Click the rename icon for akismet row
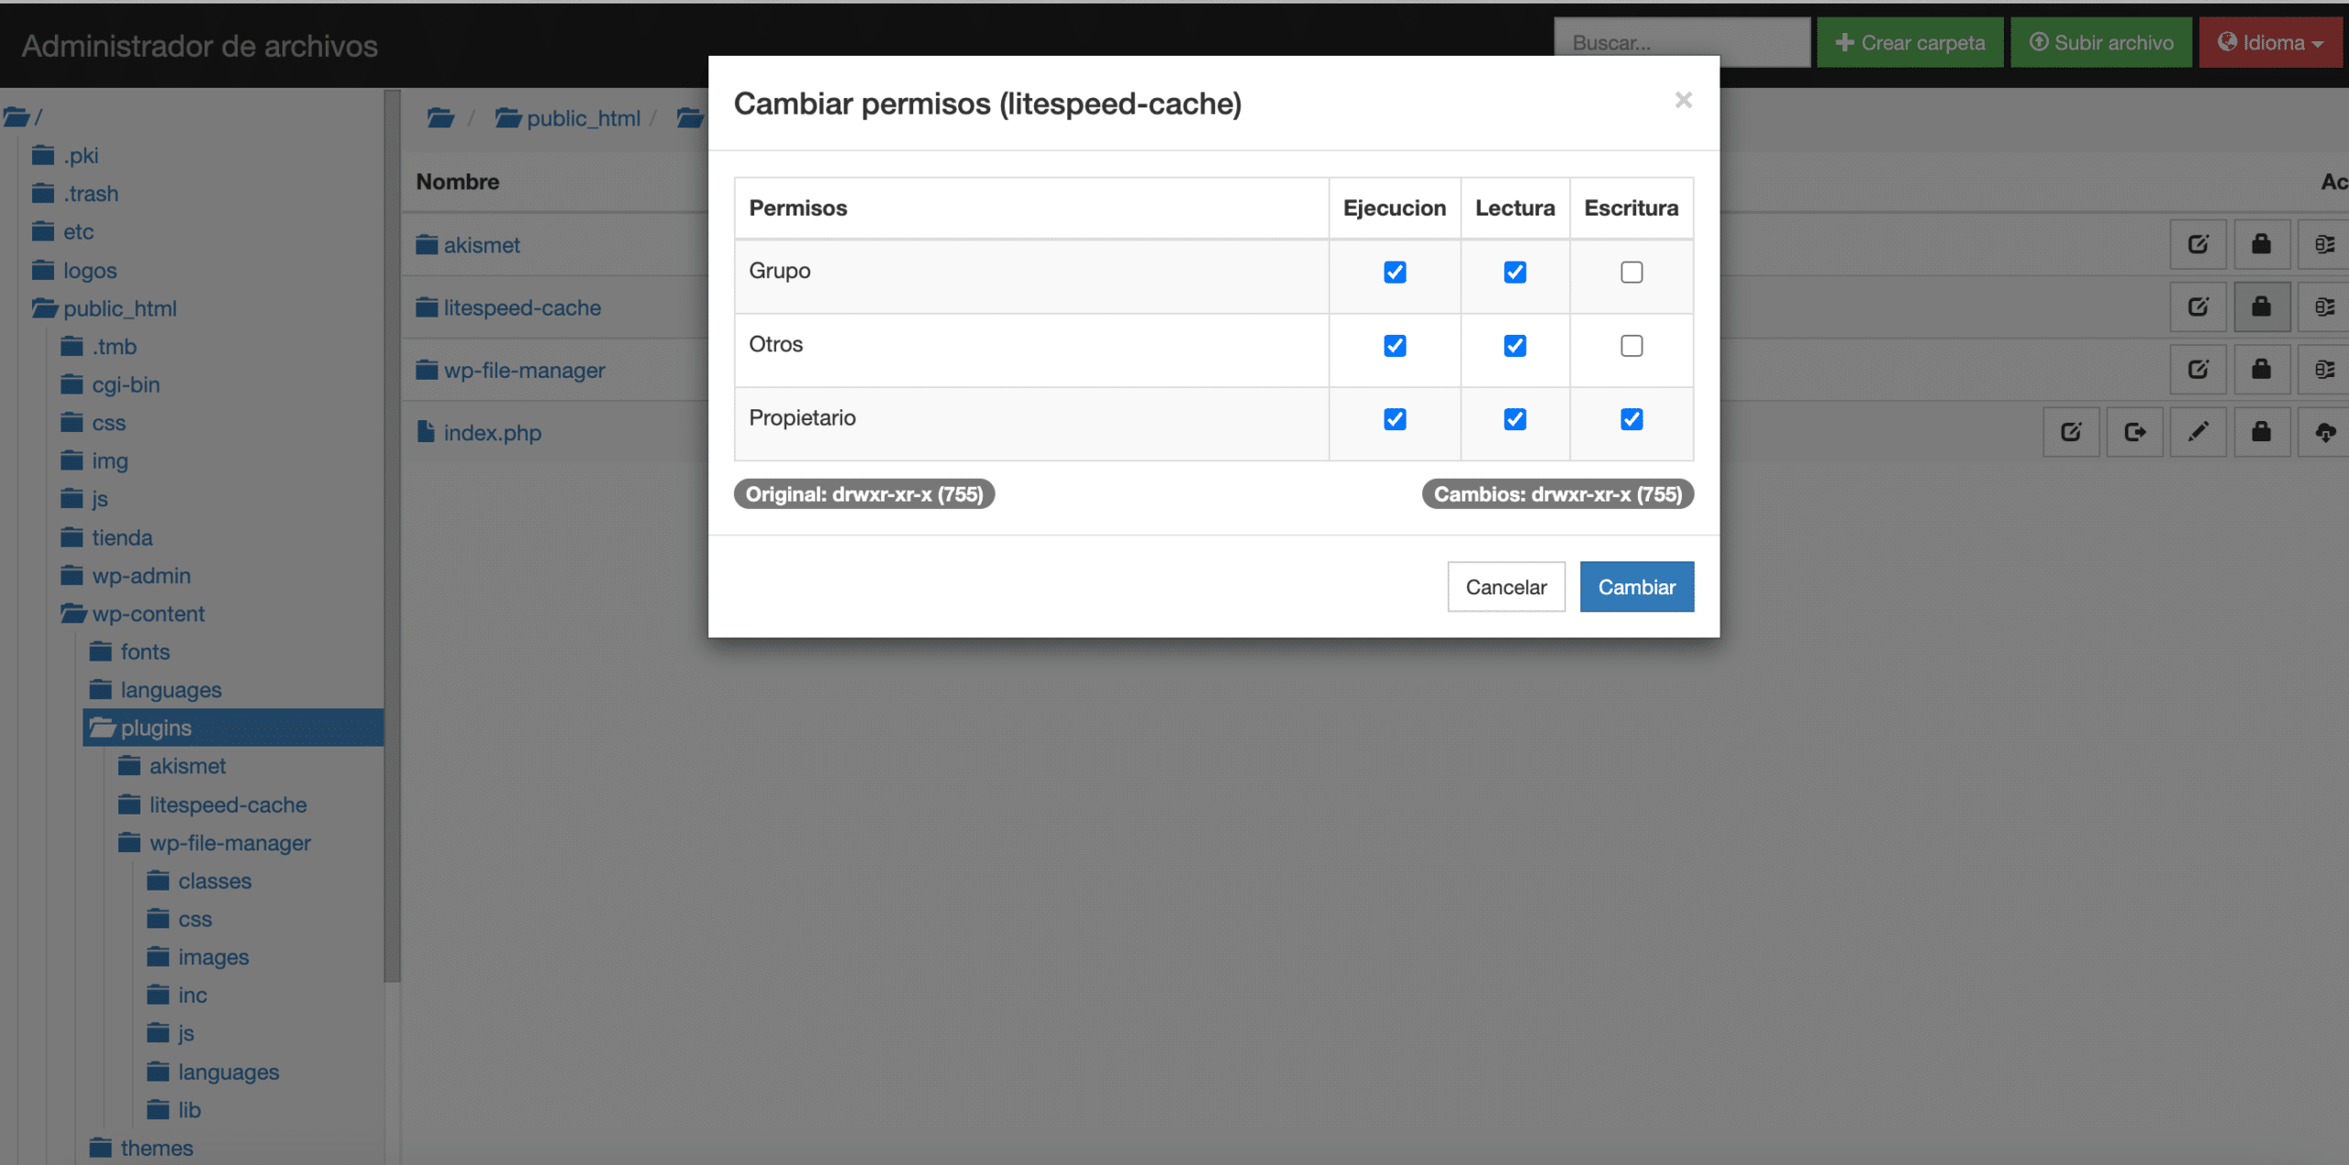2349x1165 pixels. click(x=2198, y=244)
